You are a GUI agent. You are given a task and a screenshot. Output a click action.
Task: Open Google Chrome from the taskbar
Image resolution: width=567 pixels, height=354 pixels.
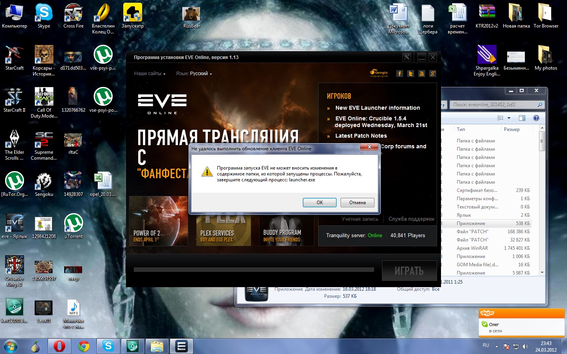pyautogui.click(x=83, y=347)
